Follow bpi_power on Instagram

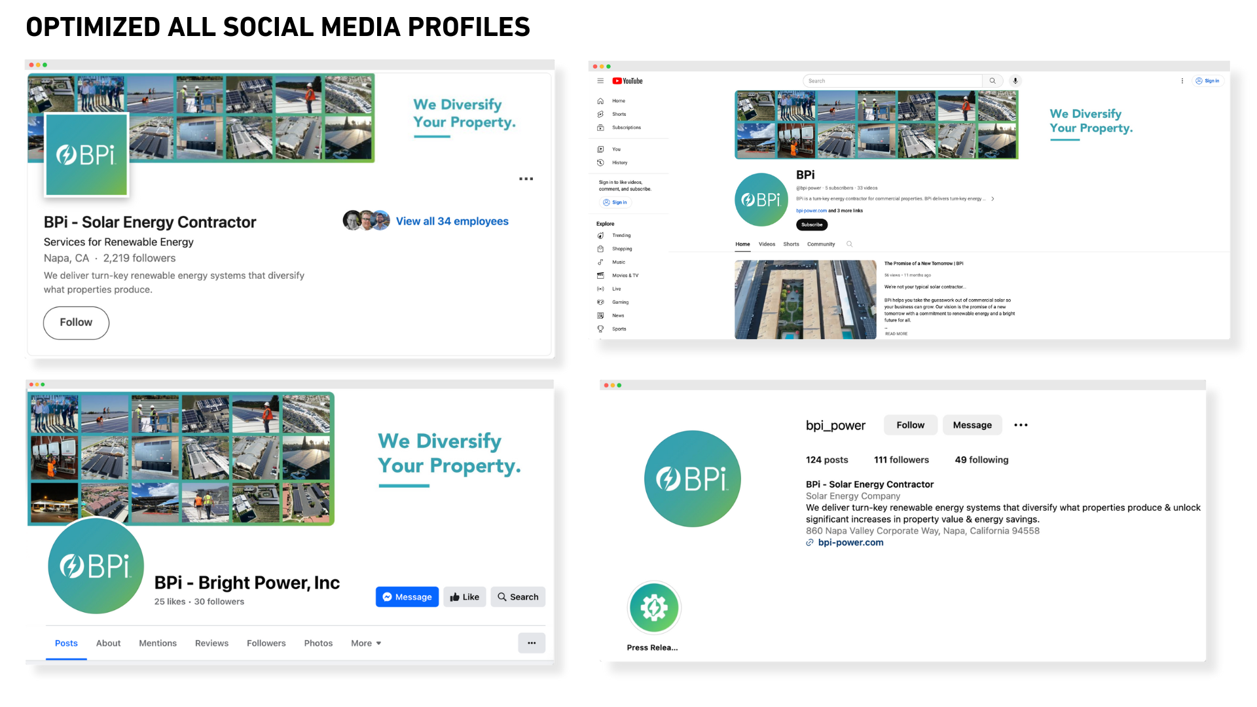point(911,425)
